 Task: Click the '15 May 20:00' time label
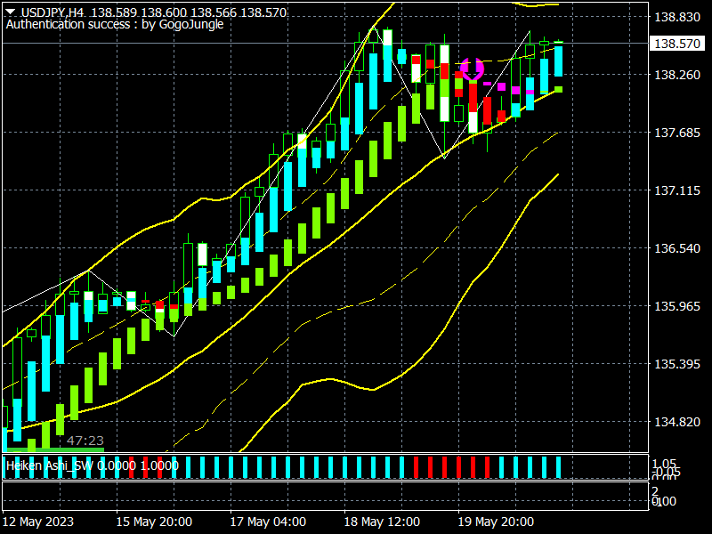(152, 521)
